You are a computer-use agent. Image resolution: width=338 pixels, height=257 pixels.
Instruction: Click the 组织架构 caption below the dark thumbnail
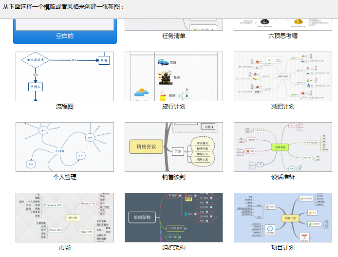click(174, 248)
